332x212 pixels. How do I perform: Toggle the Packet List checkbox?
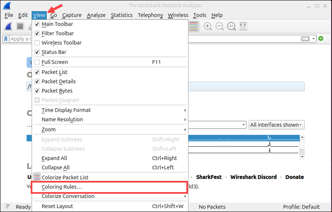pos(37,72)
